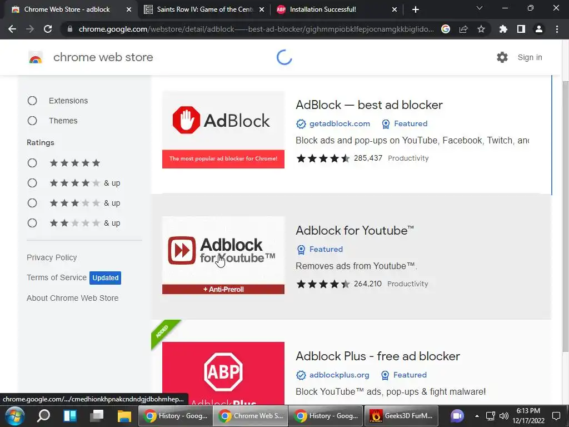Click the Adblock for Youtube thumbnail
The image size is (569, 427).
click(x=223, y=255)
